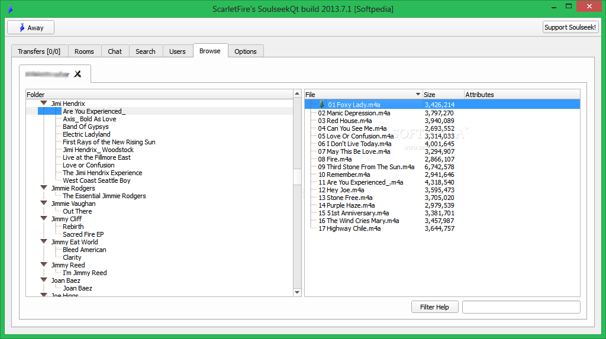Click the Folder column header
The image size is (606, 339).
tap(160, 94)
